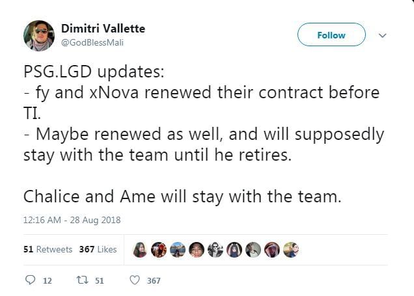Viewport: 414px width, 296px height.
Task: Click the first liker avatar in the row
Action: click(139, 249)
